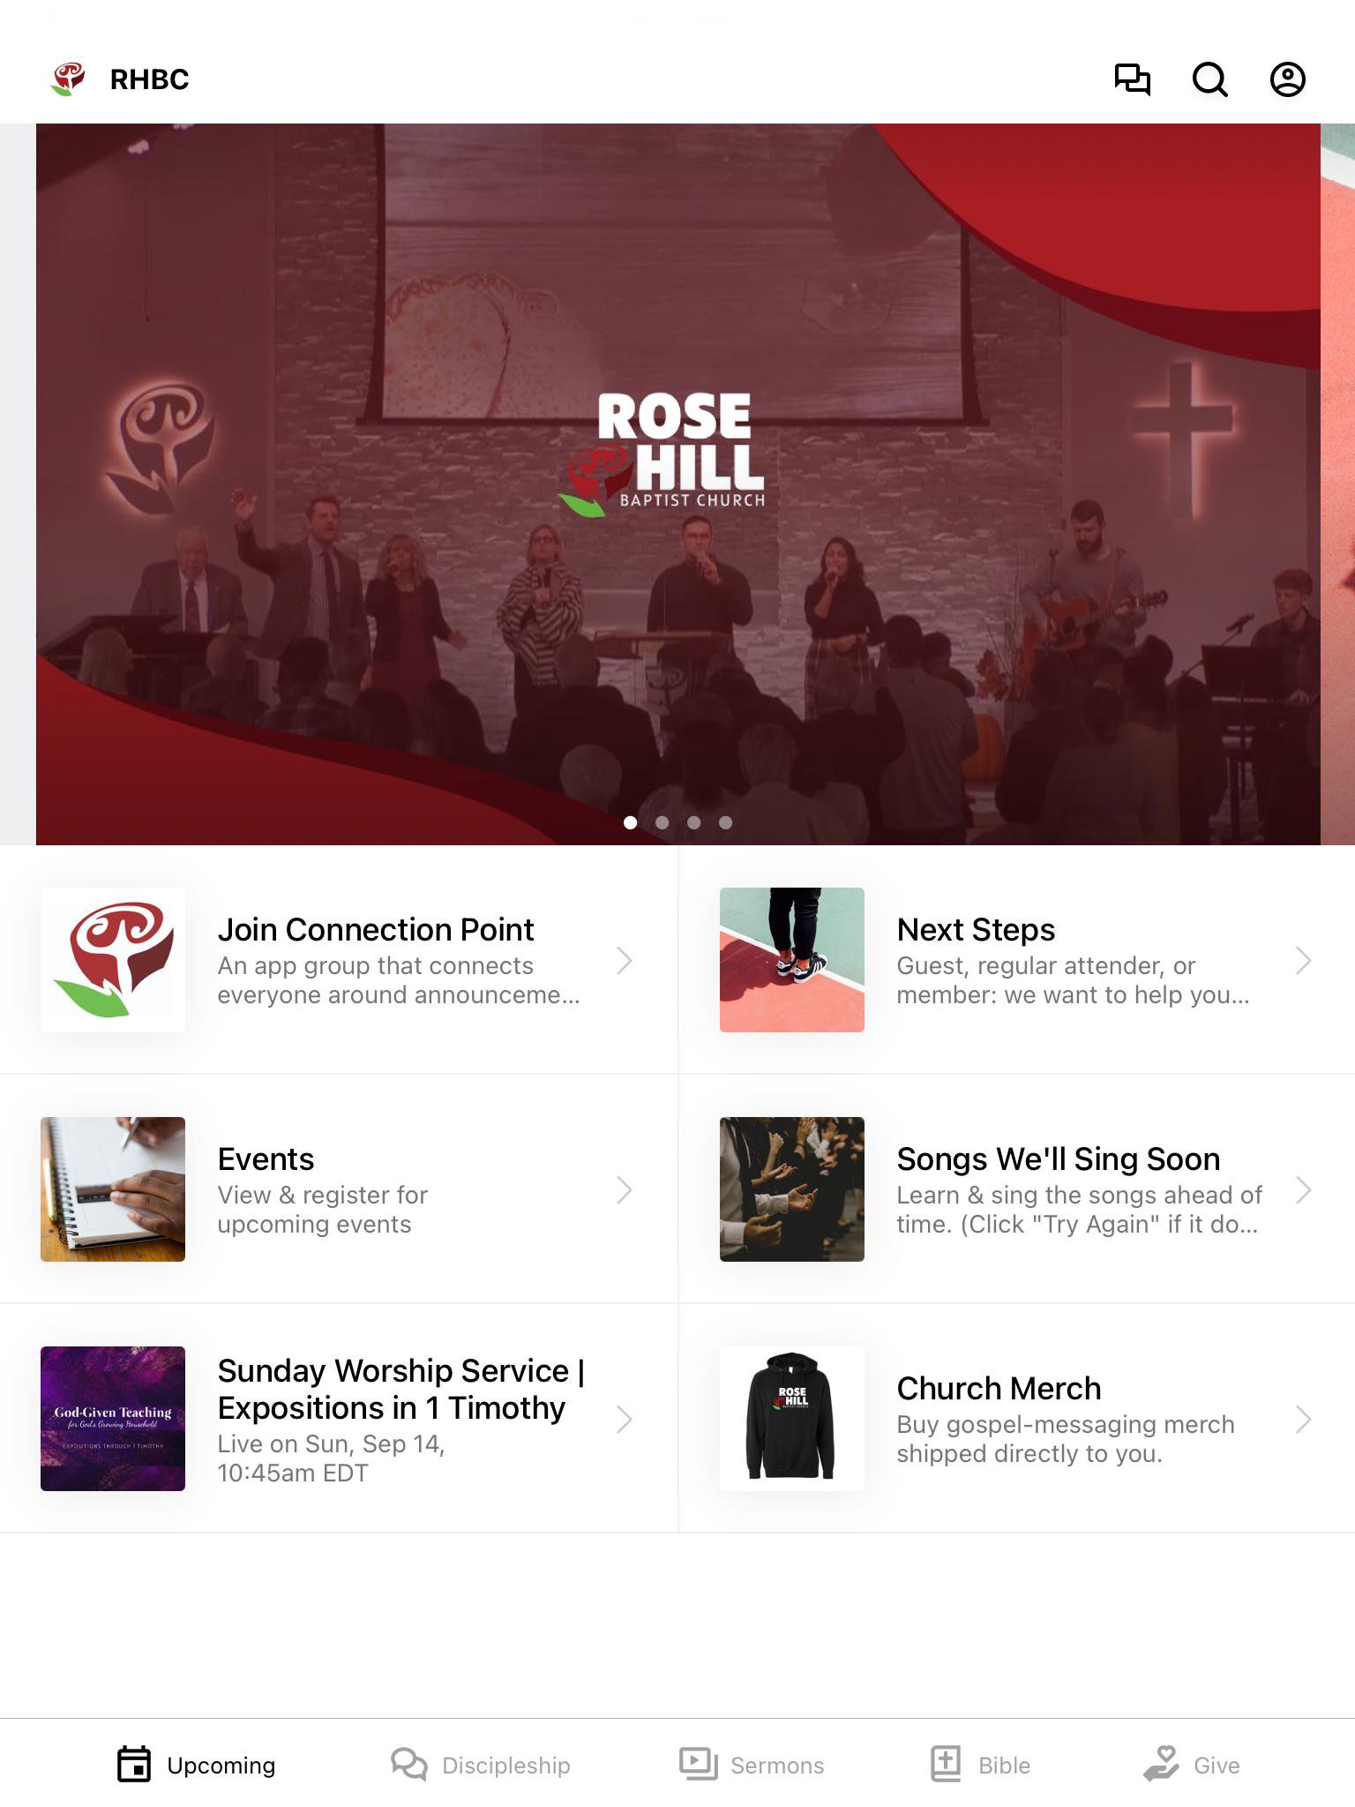The image size is (1355, 1807).
Task: Open the Discipleship chat bubbles icon
Action: coord(409,1765)
